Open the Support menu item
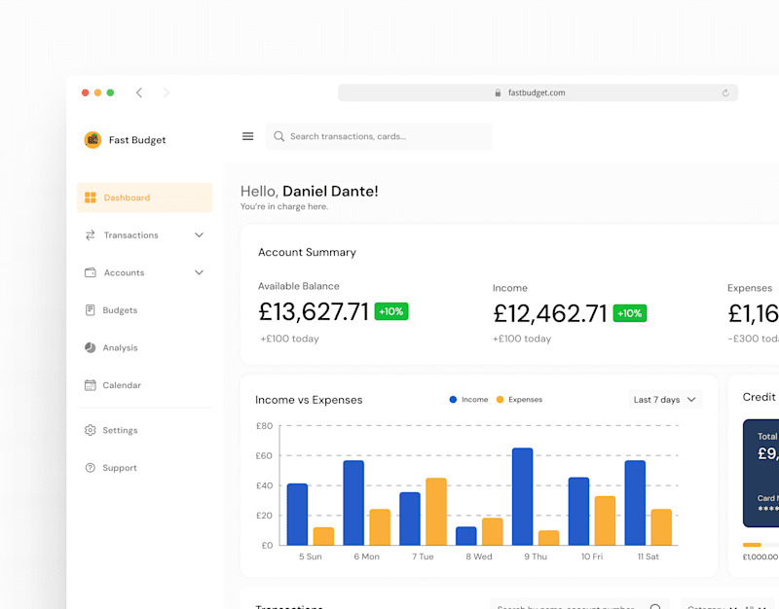The image size is (779, 609). click(144, 468)
